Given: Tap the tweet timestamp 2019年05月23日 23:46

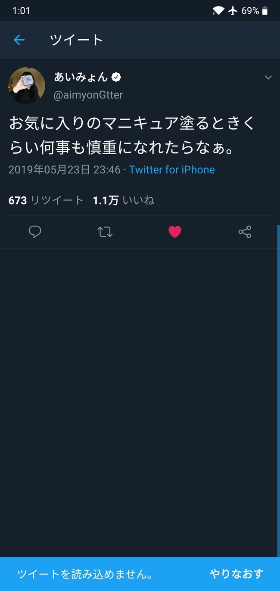Looking at the screenshot, I should click(64, 170).
